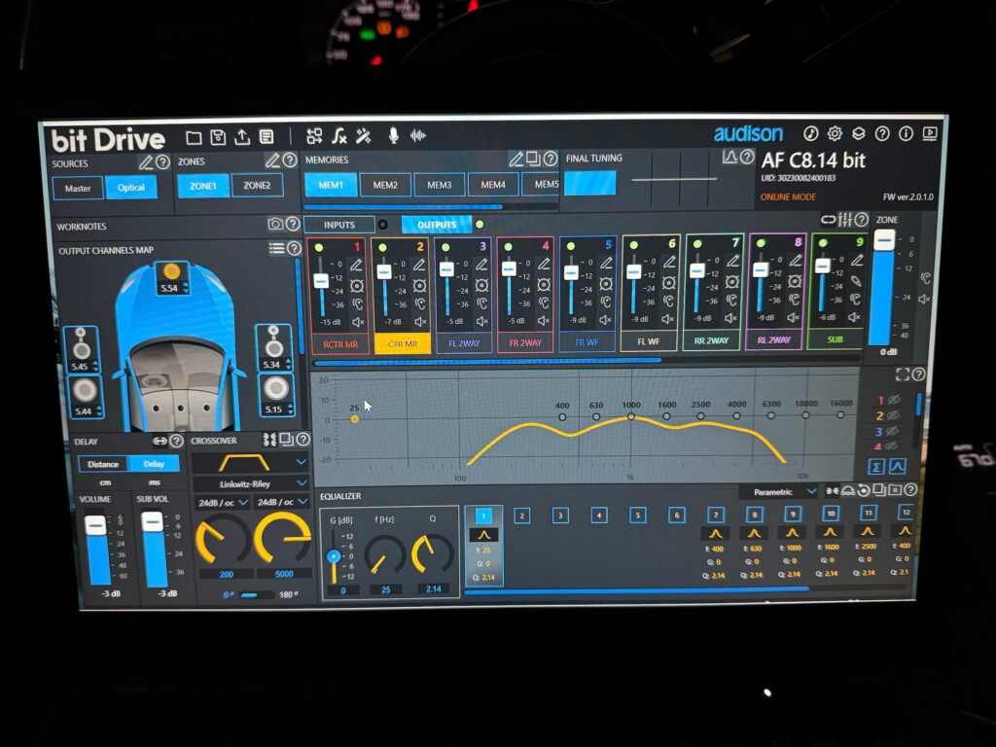Image resolution: width=996 pixels, height=747 pixels.
Task: Click the fullscreen expand icon on EQ graph
Action: coord(902,374)
